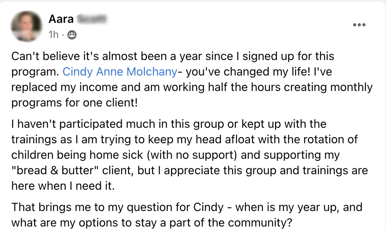Image resolution: width=386 pixels, height=230 pixels.
Task: Open the three-dot post options menu
Action: (x=359, y=25)
